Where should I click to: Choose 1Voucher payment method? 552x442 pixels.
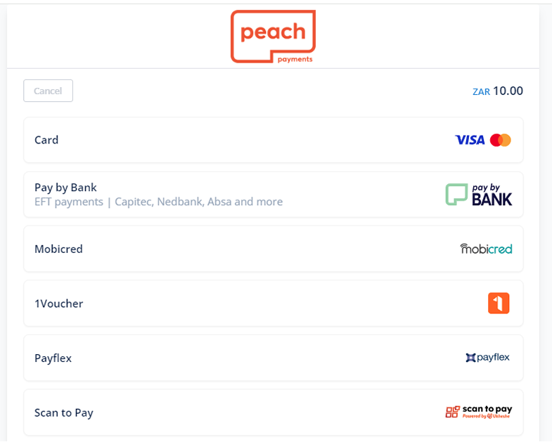pyautogui.click(x=273, y=304)
